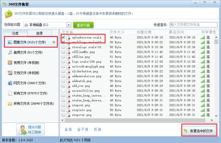Click 提交问题给工程师 submit issue button
The image size is (221, 143).
(30, 130)
